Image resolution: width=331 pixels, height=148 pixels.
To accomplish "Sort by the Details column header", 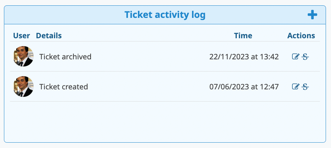I will click(x=49, y=36).
